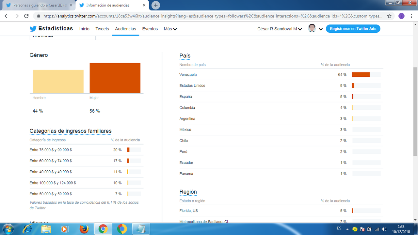Click the site lock icon in address bar
418x235 pixels.
39,16
